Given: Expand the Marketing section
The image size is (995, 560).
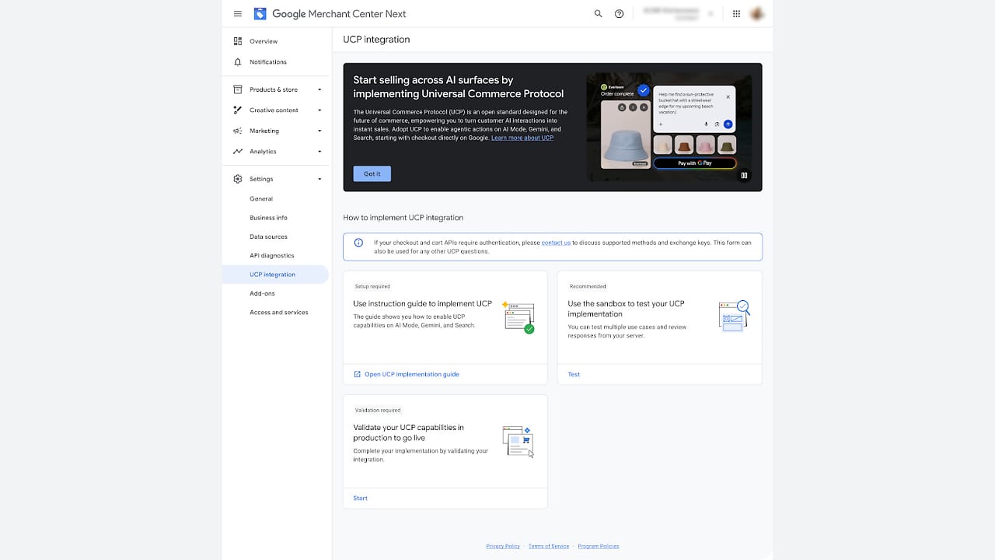Looking at the screenshot, I should tap(319, 131).
